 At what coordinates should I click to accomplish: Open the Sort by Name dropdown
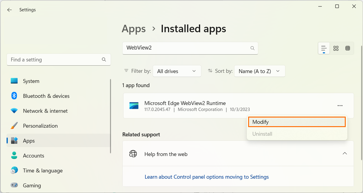[259, 71]
